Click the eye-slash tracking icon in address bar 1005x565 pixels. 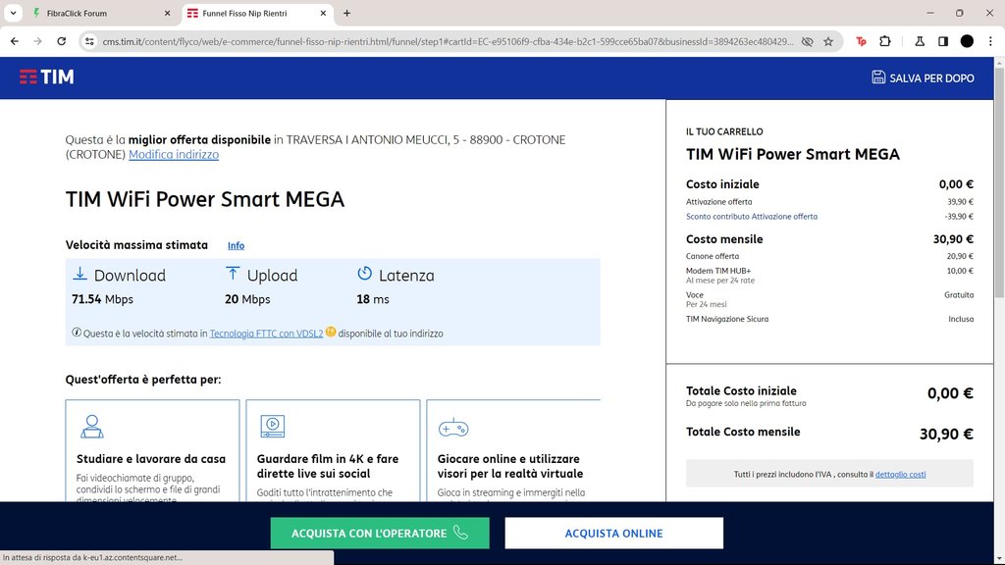click(x=808, y=41)
